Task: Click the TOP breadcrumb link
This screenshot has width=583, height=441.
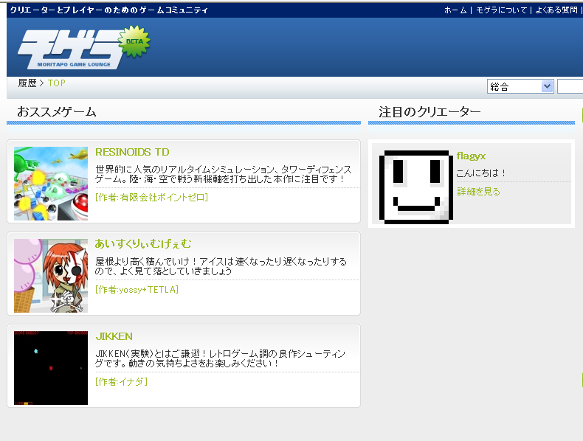Action: (57, 83)
